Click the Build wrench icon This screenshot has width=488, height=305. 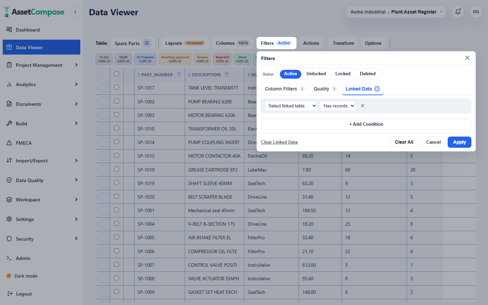coord(9,123)
